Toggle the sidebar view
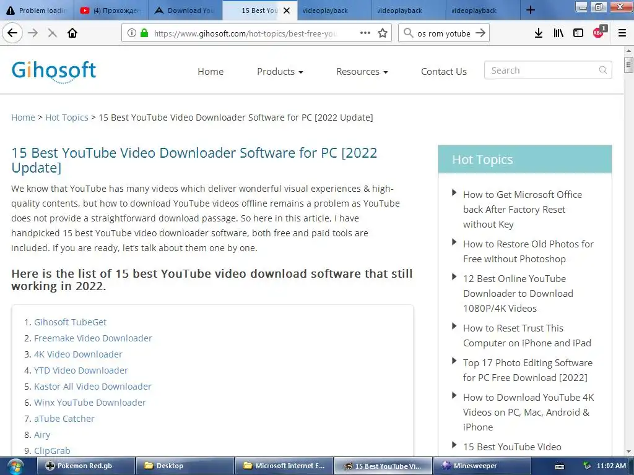 click(578, 33)
